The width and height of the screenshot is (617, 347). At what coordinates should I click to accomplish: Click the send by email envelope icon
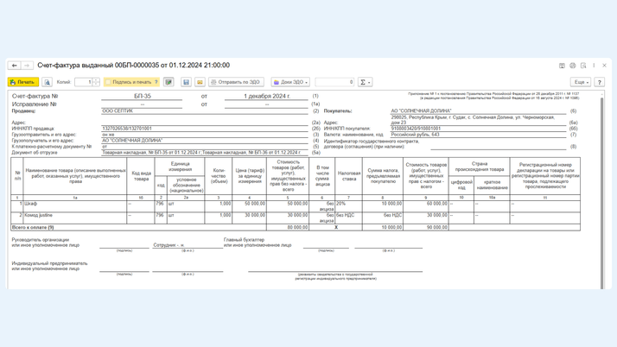[200, 82]
